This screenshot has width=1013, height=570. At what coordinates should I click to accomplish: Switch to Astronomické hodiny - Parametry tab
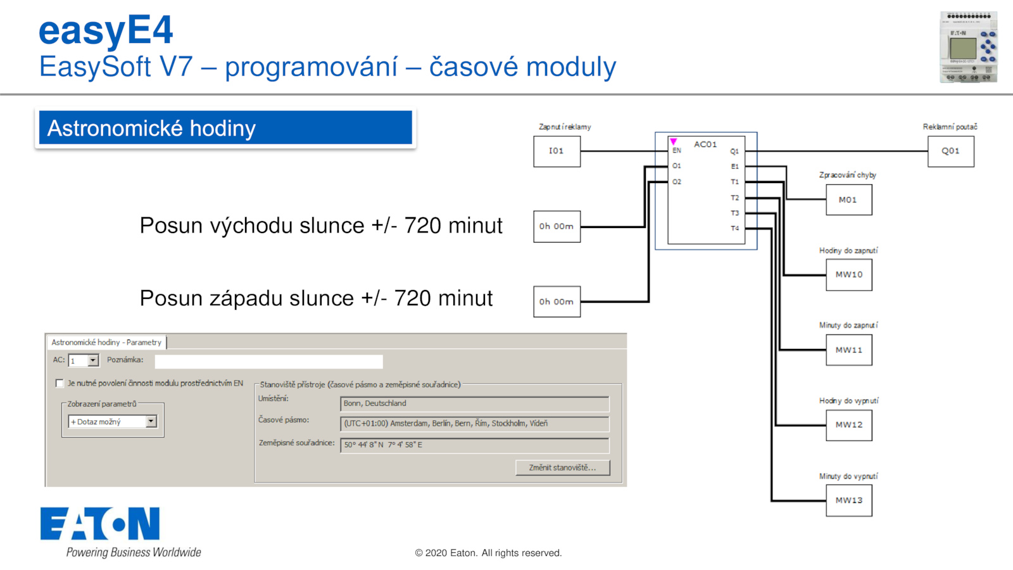pos(106,342)
